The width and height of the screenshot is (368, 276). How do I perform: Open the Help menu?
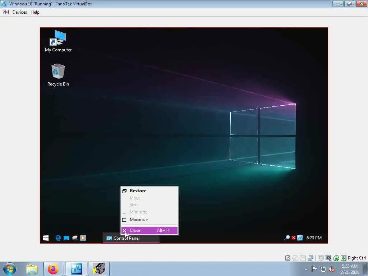point(35,12)
